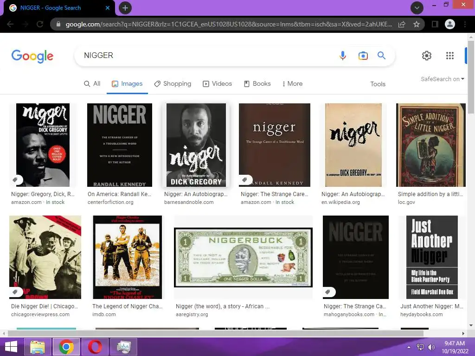Follow the aaregistry.org source link
This screenshot has width=475, height=356.
pyautogui.click(x=192, y=315)
